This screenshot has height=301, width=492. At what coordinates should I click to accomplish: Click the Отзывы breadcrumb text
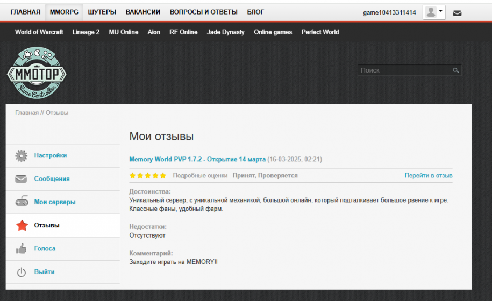click(57, 113)
